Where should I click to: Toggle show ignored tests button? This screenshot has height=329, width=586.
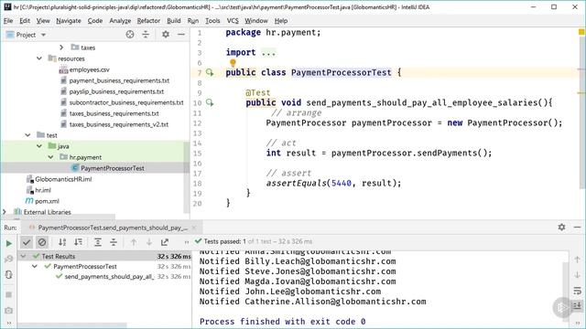(x=42, y=242)
